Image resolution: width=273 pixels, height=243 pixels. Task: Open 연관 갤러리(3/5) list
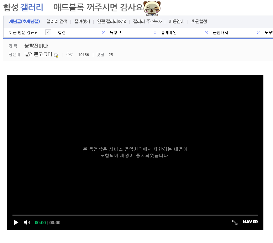111,21
